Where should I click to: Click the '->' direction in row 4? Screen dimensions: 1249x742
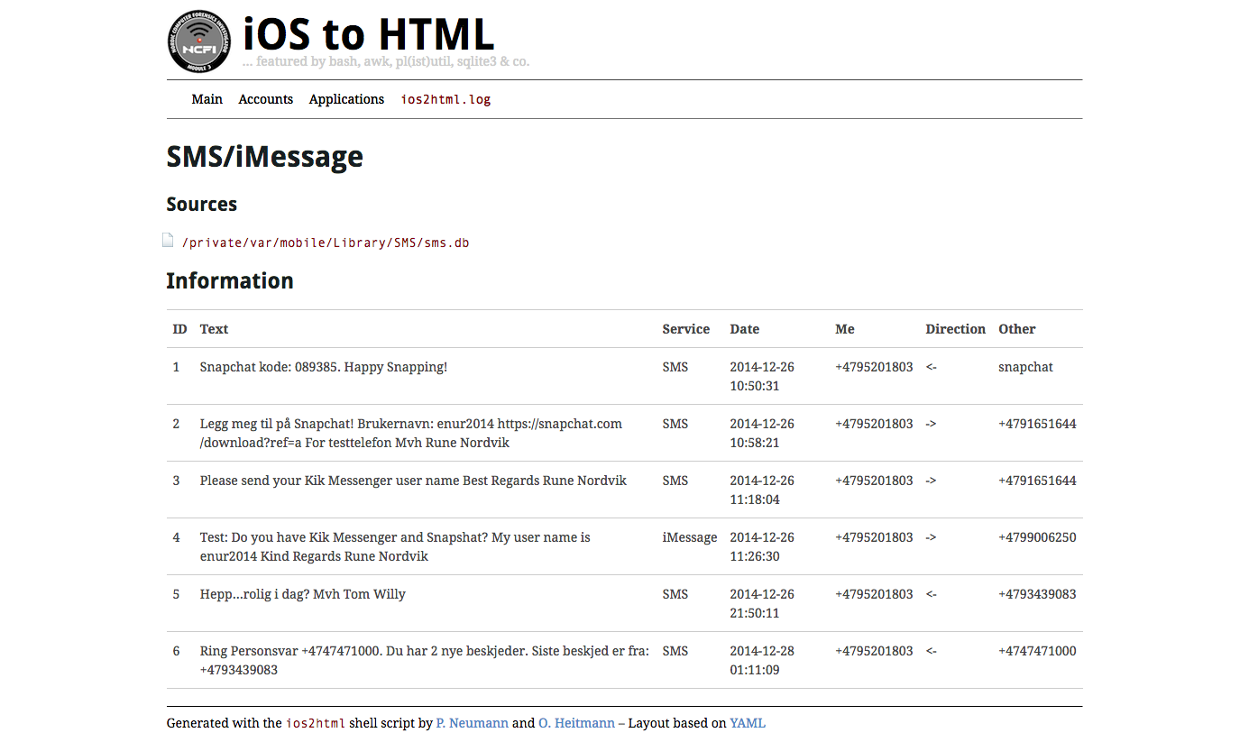[931, 537]
